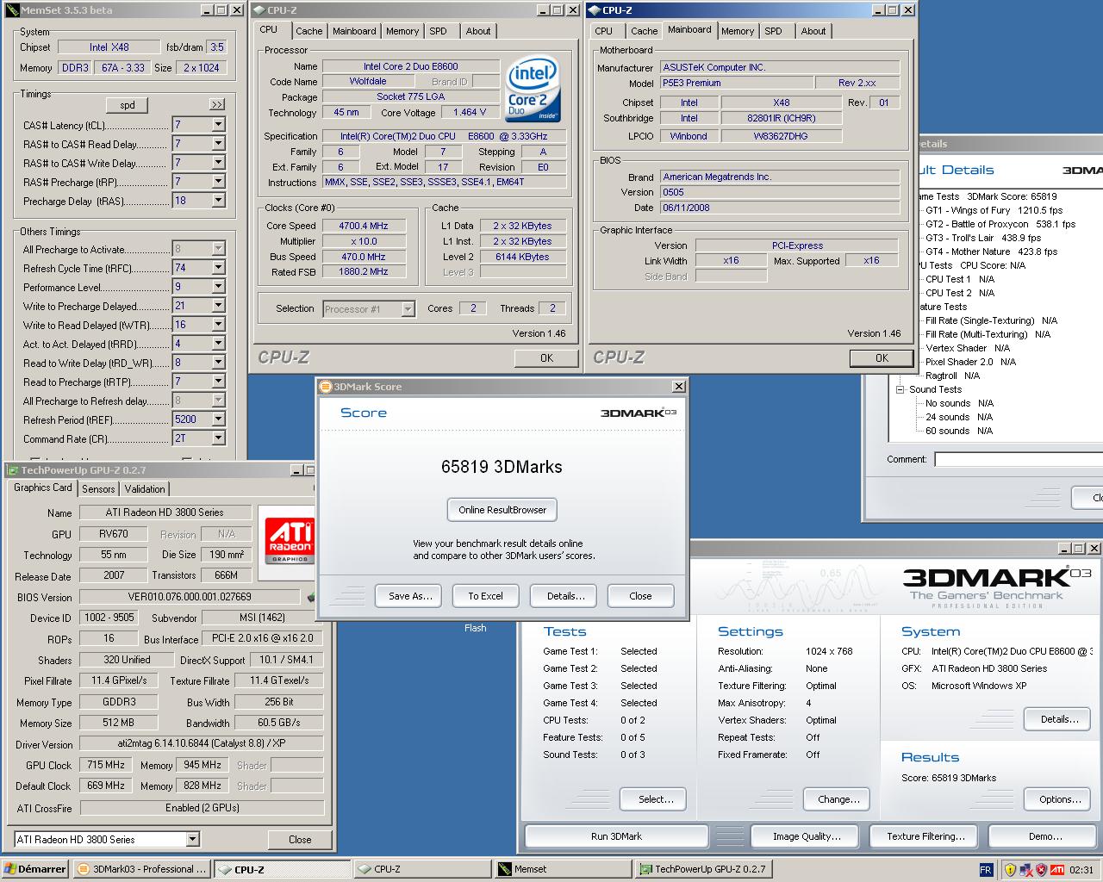Open CAS# Latency (tCL) dropdown in MemSet

pos(218,125)
